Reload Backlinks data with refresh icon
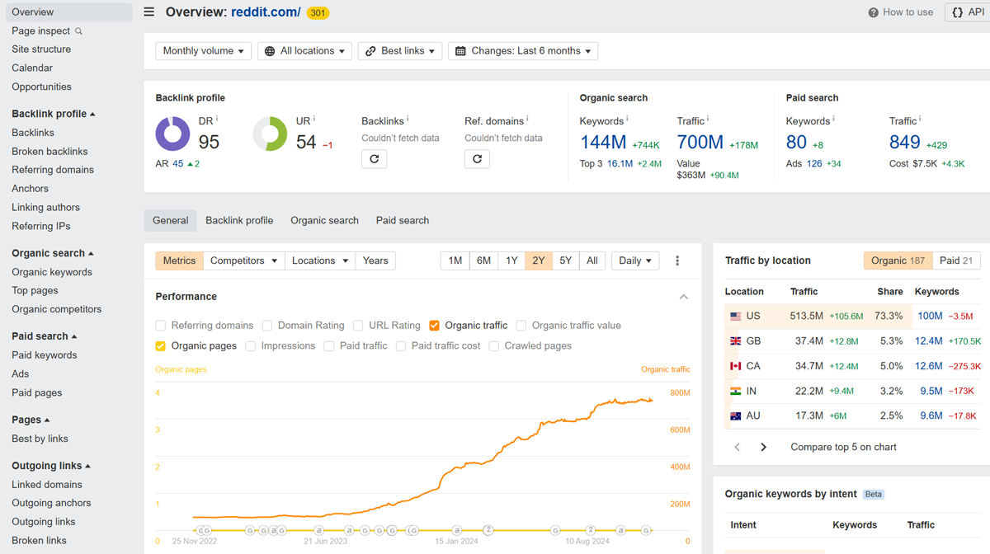Screen dimensions: 990x554 point(374,158)
